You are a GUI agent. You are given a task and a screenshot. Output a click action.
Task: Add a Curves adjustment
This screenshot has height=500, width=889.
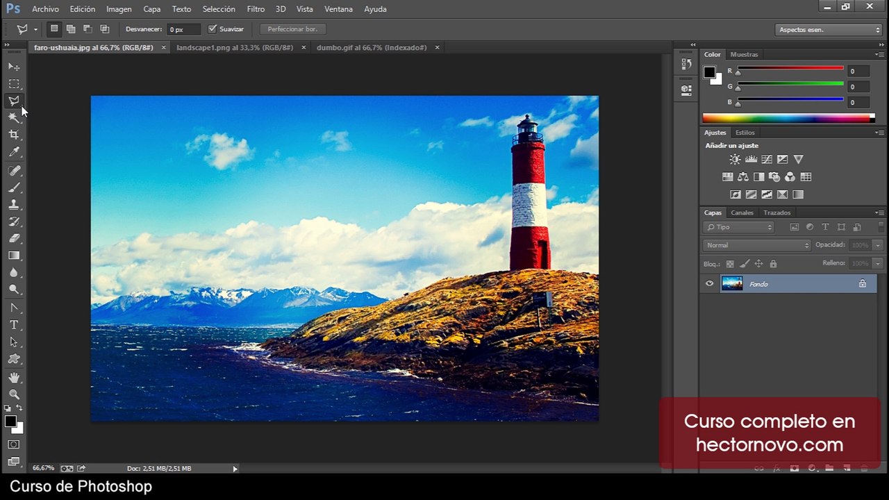click(767, 159)
